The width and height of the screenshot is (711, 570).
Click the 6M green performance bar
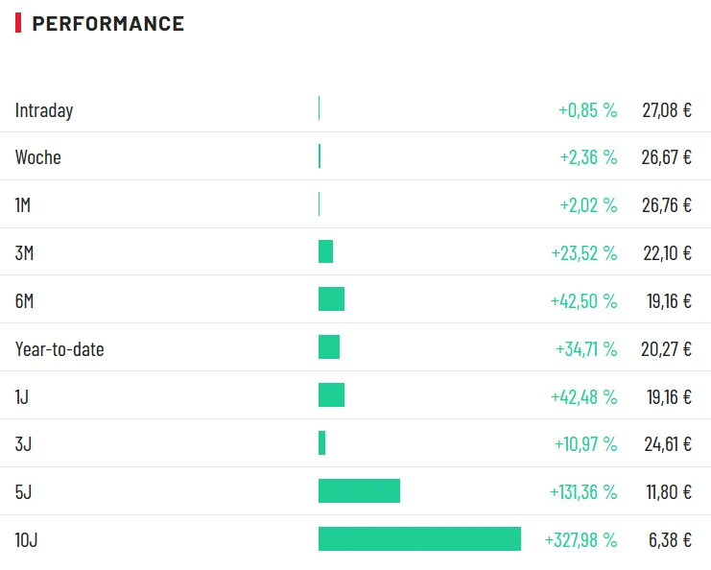[331, 299]
